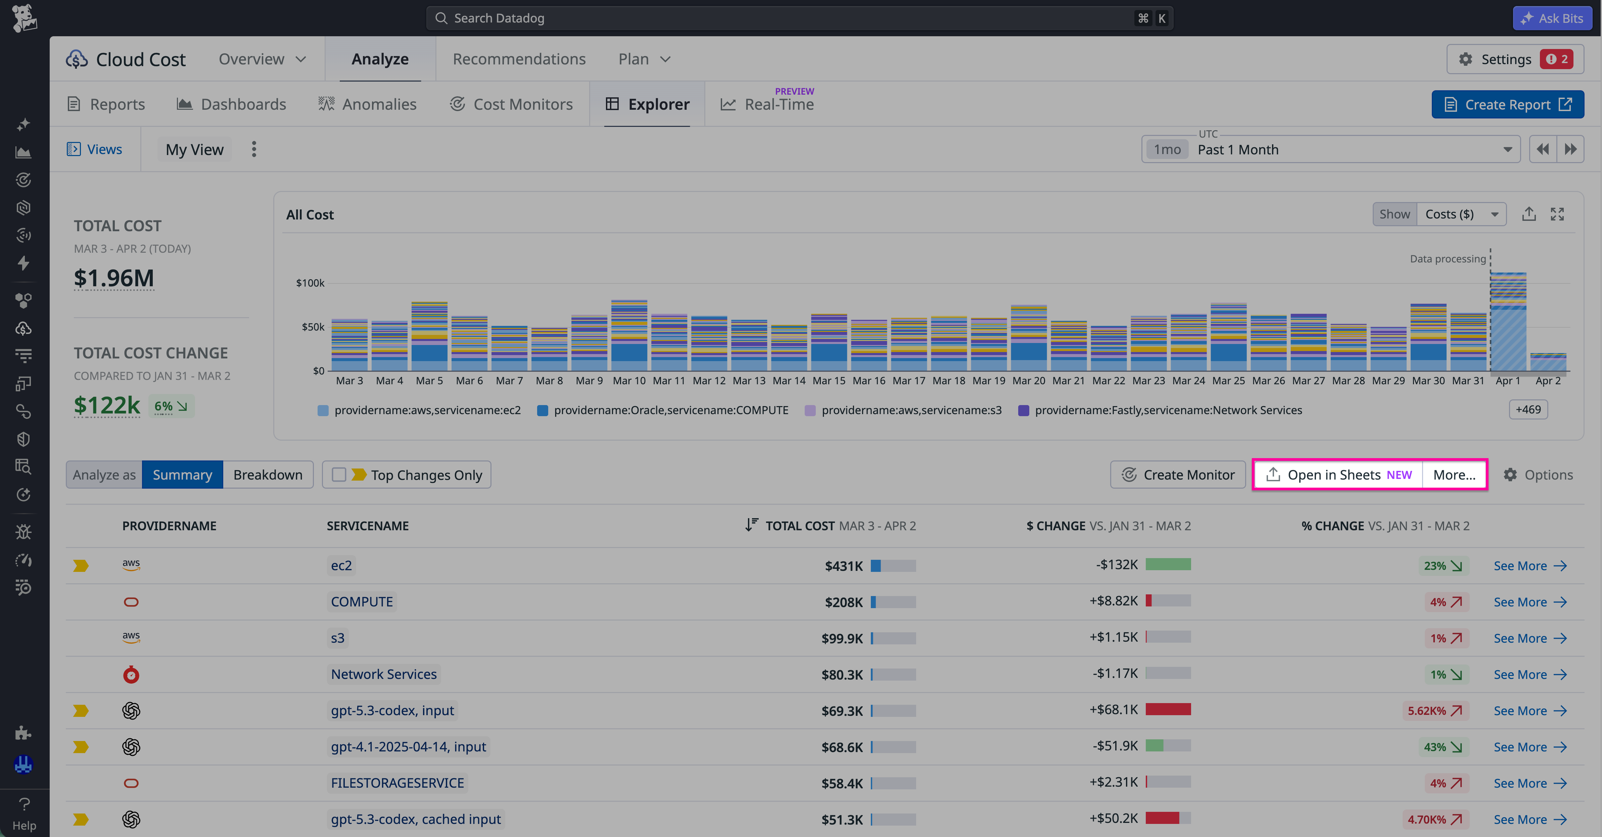The image size is (1602, 837).
Task: Click the OpenAI icon in the gpt-5.3-codex, input row
Action: click(131, 710)
